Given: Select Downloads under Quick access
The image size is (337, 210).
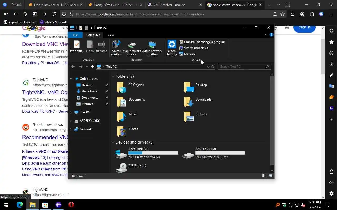Looking at the screenshot, I should tap(90, 91).
